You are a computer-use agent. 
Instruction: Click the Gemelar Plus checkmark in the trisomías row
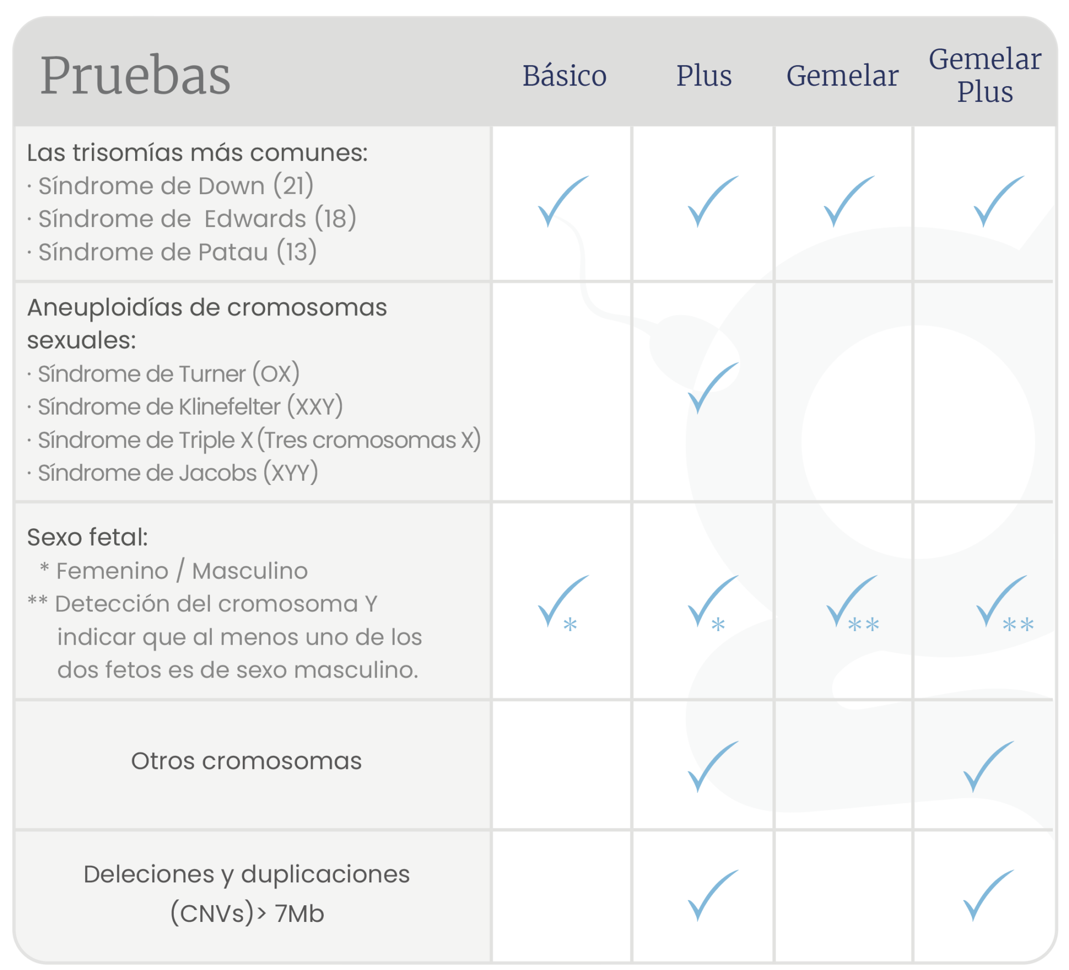997,202
